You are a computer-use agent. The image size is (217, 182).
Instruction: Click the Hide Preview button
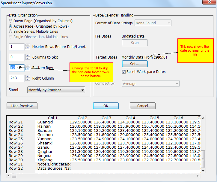coord(22,106)
